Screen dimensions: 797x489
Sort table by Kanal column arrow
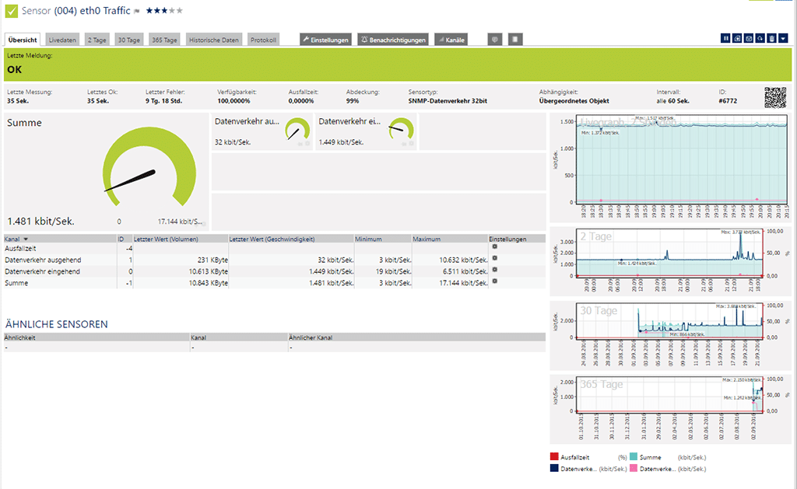(26, 239)
